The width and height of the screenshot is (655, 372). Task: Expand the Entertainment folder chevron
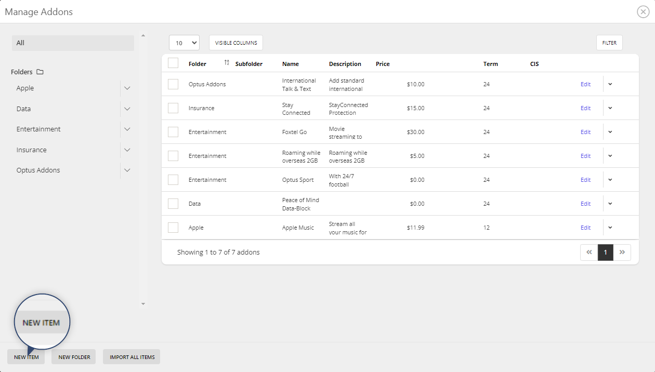[x=127, y=129]
